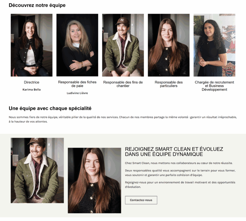Image resolution: width=246 pixels, height=221 pixels.
Task: Open the large man in cap photo
Action: click(x=37, y=171)
